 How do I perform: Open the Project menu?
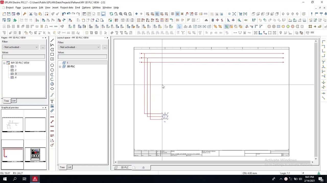click(x=9, y=8)
